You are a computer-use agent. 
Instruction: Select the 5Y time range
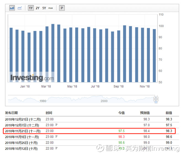pos(44,8)
